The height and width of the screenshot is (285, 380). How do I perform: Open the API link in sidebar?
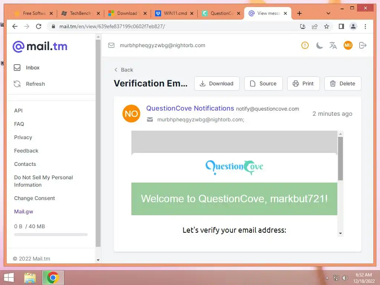pos(19,111)
